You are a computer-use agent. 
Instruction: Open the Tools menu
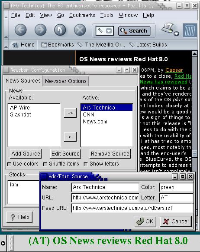(x=106, y=15)
